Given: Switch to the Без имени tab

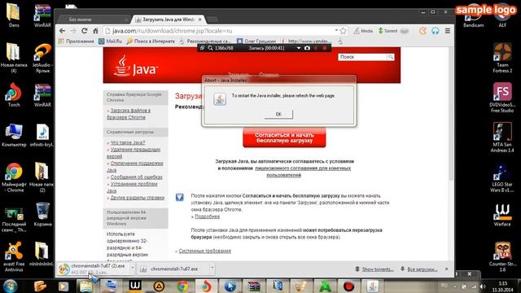Looking at the screenshot, I should tap(92, 20).
